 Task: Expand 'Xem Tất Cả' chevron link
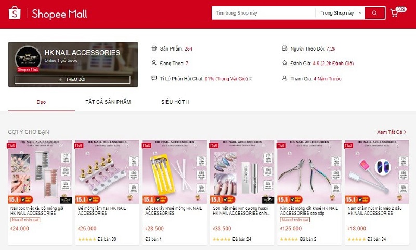[x=392, y=132]
